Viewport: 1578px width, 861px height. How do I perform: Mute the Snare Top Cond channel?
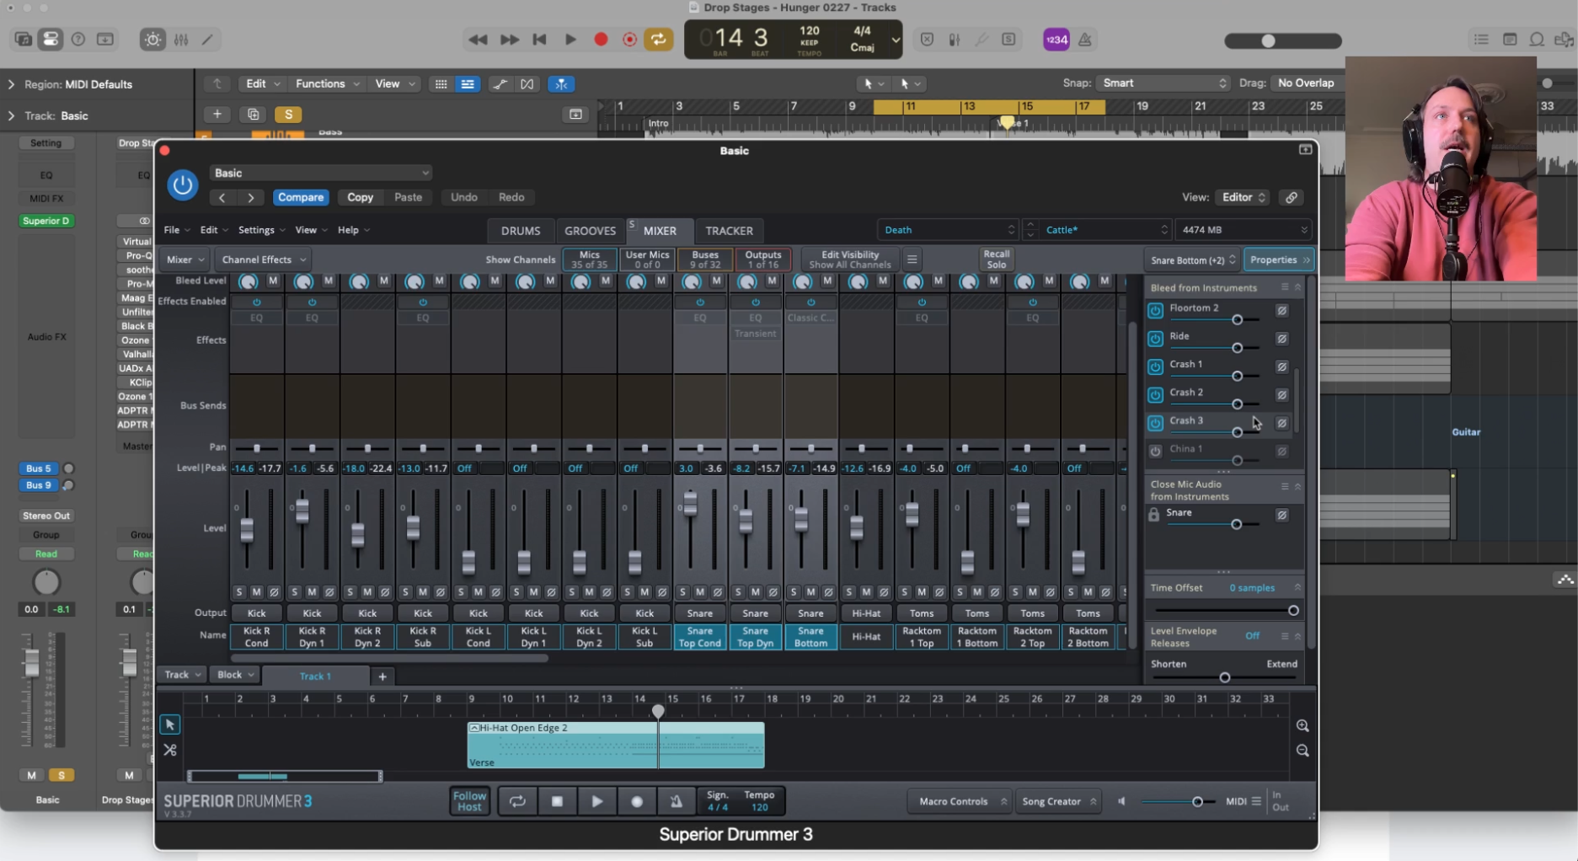[x=700, y=592]
